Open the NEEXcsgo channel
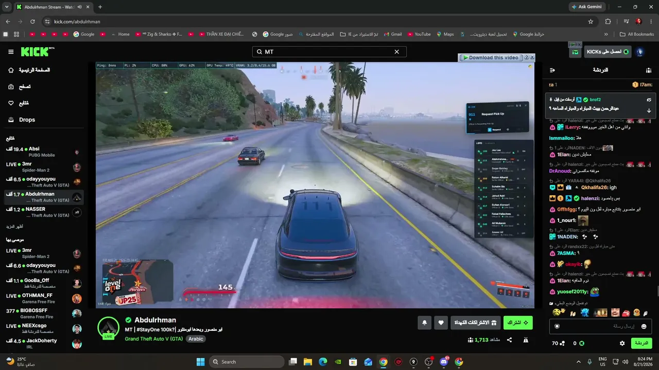The height and width of the screenshot is (370, 659). pos(44,328)
